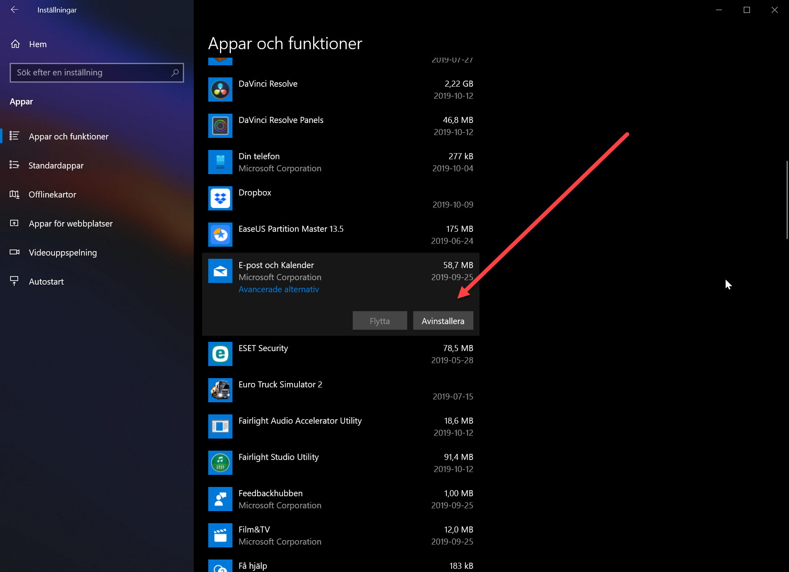Click the Videouppspelning camera icon
Screen dimensions: 789x572
click(15, 252)
